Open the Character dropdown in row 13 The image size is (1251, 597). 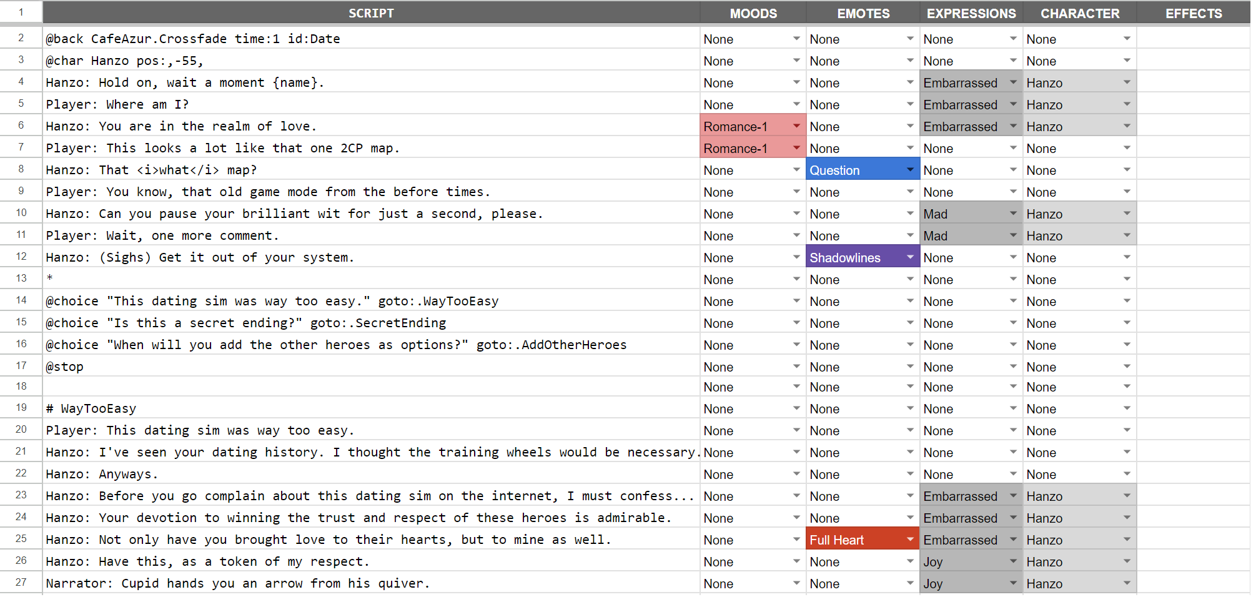[x=1127, y=279]
